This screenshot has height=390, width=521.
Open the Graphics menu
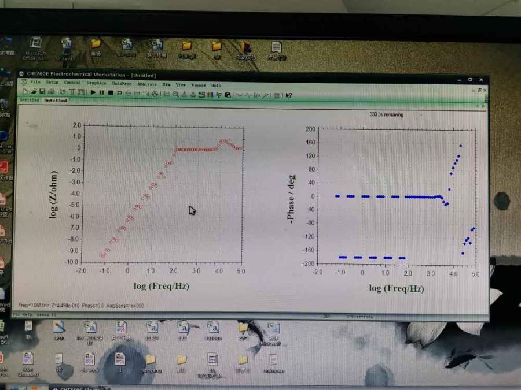(96, 83)
